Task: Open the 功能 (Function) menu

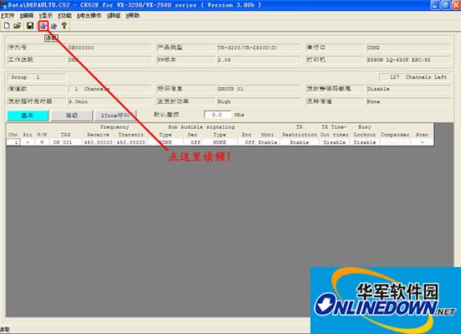Action: 64,16
